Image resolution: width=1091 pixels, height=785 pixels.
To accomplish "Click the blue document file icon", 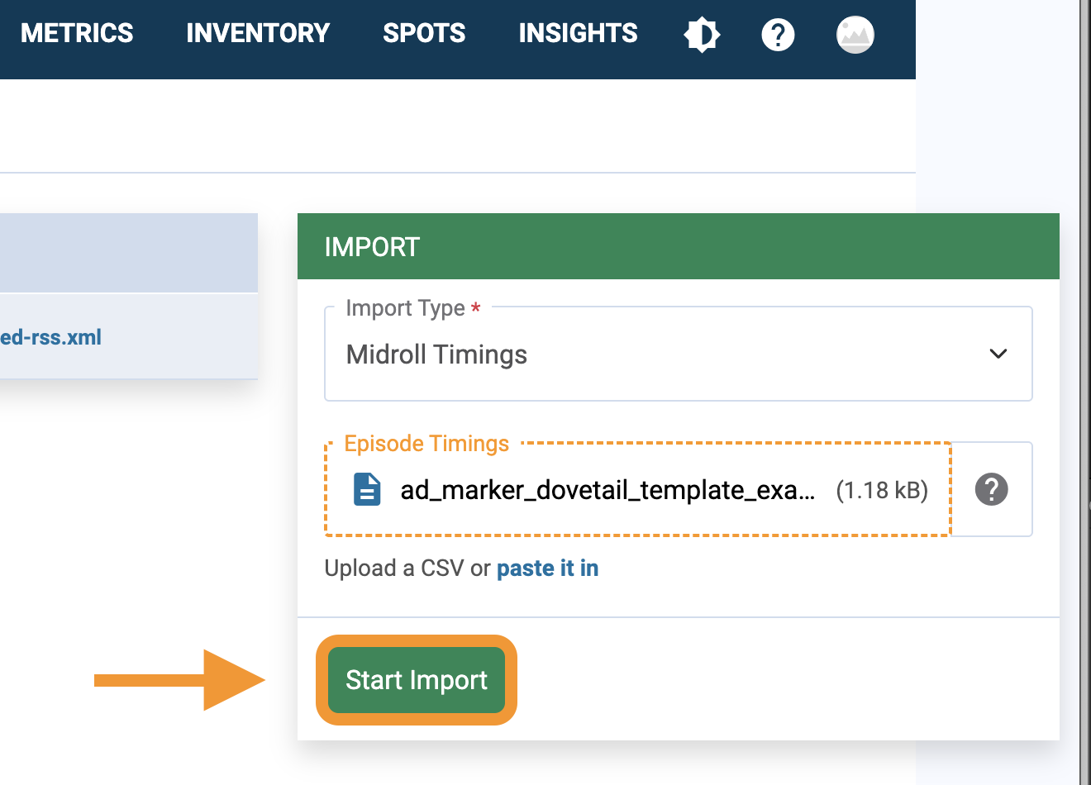I will point(367,489).
